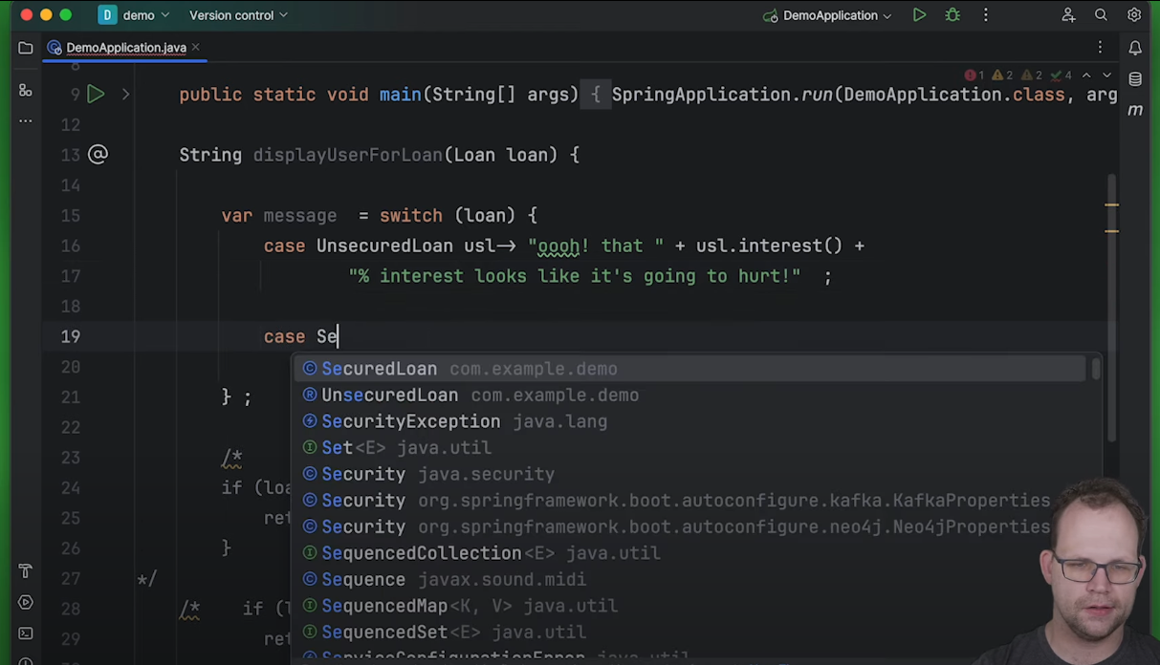Open the DemoApplication run configuration dropdown
Screen dimensions: 1160x665
pyautogui.click(x=828, y=14)
